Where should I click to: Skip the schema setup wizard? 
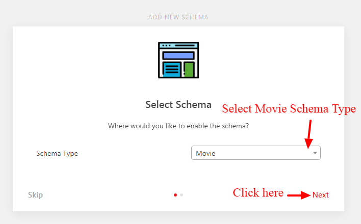(x=36, y=195)
